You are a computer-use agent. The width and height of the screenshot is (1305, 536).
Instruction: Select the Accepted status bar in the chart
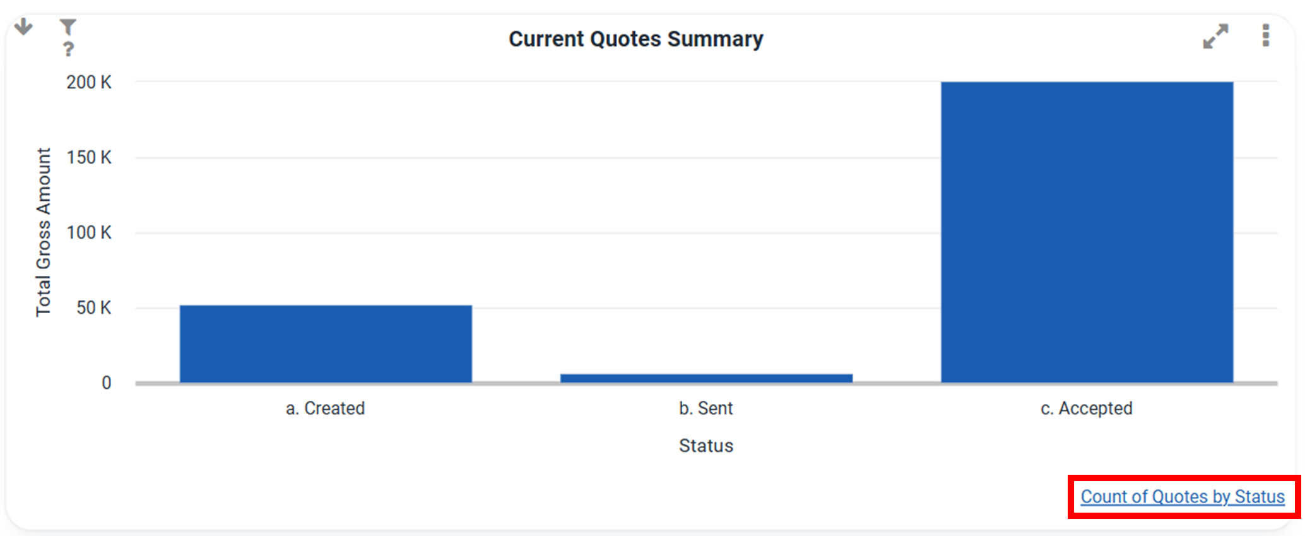[1087, 232]
